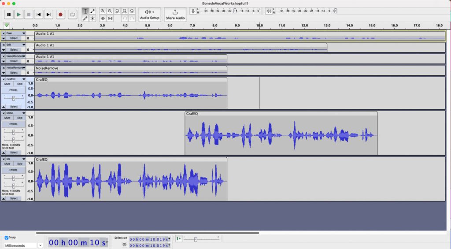Choose the Envelope tool
Image resolution: width=451 pixels, height=249 pixels.
point(92,11)
